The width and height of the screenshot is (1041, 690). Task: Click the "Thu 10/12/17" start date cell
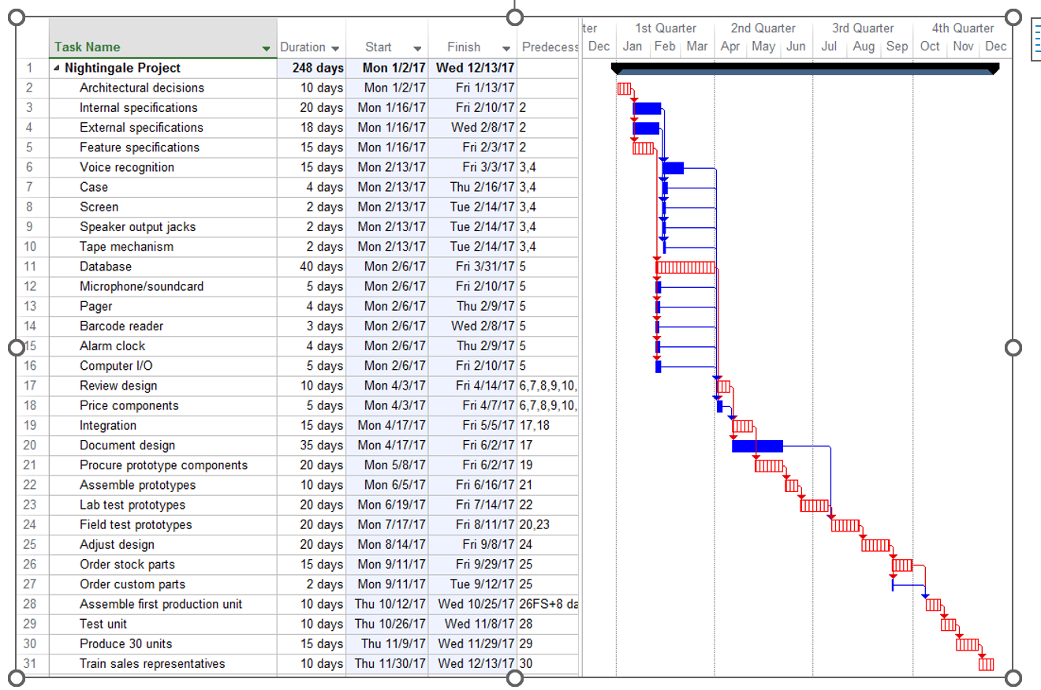coord(386,604)
